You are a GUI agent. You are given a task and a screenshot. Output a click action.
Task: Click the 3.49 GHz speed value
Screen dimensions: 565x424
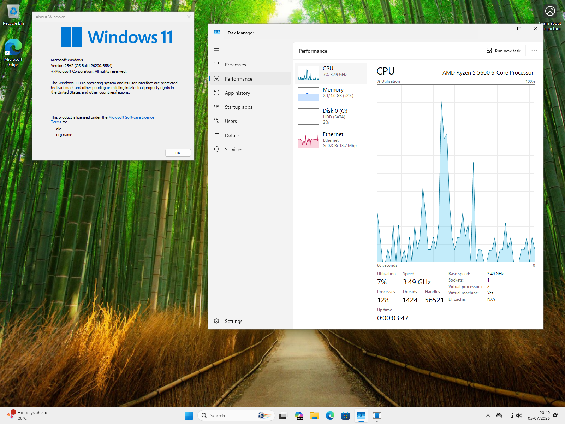pyautogui.click(x=417, y=282)
